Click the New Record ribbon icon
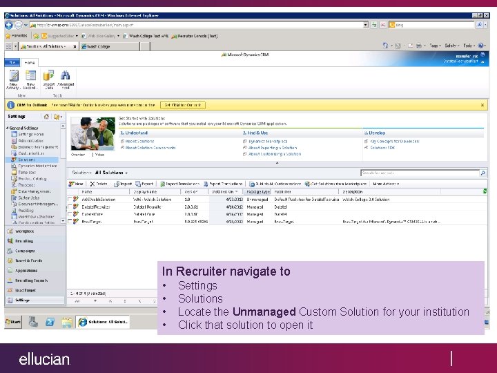Viewport: 497px width, 373px height. click(30, 79)
